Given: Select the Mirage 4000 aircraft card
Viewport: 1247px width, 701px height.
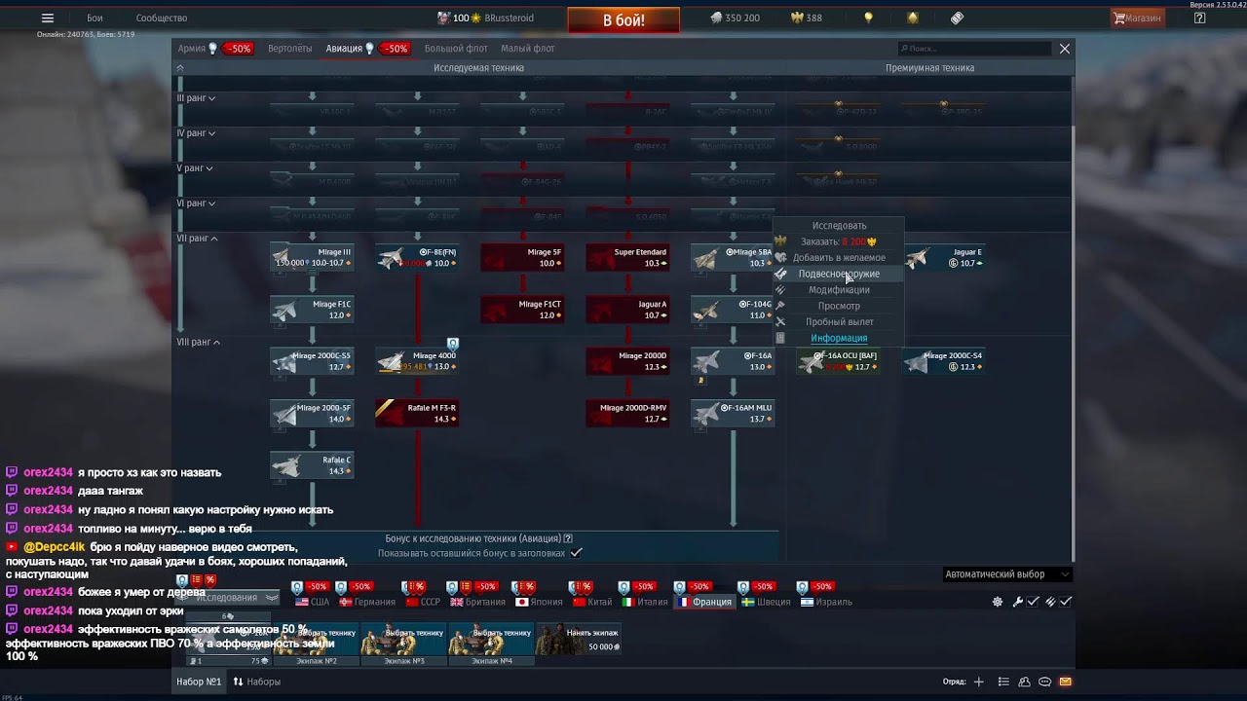Looking at the screenshot, I should click(417, 361).
